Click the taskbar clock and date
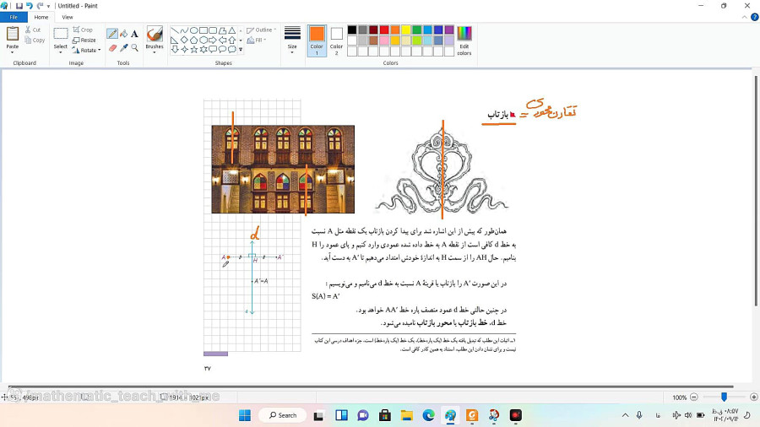This screenshot has width=760, height=427. (725, 415)
